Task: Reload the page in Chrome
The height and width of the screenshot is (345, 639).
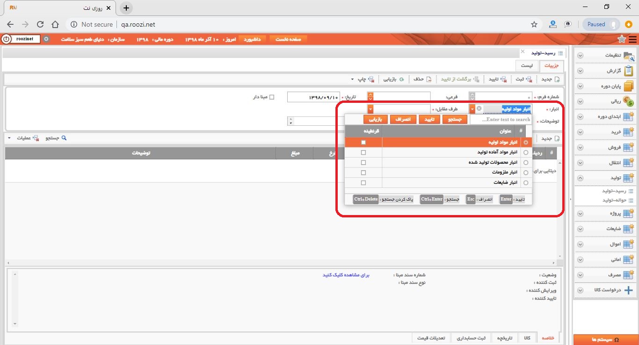Action: click(40, 24)
